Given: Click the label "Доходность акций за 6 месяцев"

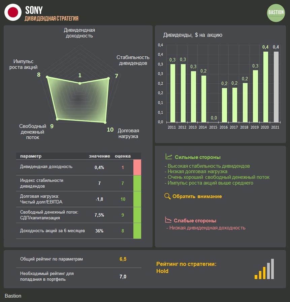Looking at the screenshot, I should tap(53, 231).
